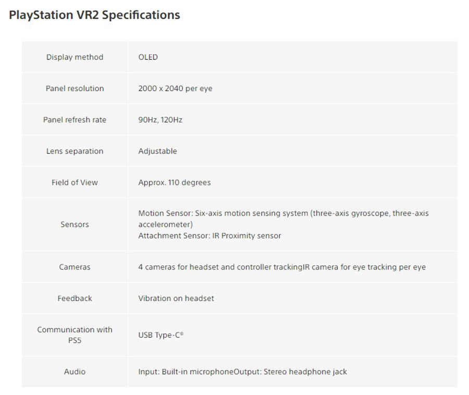This screenshot has height=395, width=469.
Task: Click the Field of View label
Action: click(x=75, y=182)
